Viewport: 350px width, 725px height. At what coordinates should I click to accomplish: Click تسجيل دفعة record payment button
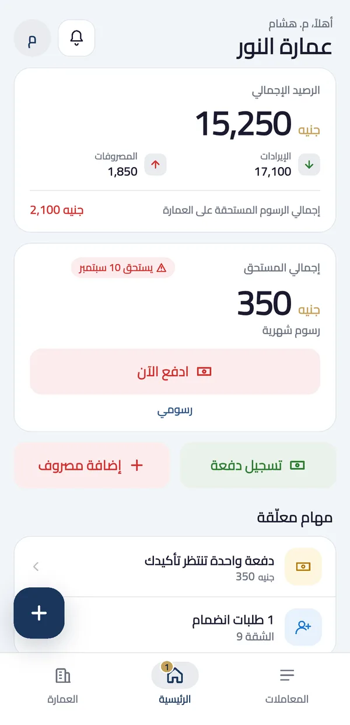[x=258, y=465]
